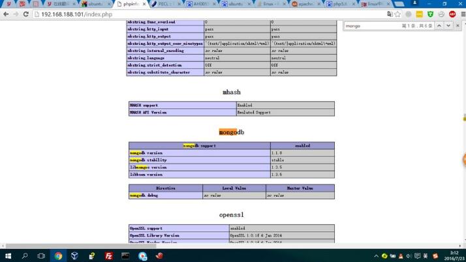Open VirtualBox from the taskbar
The width and height of the screenshot is (466, 262).
coord(74,255)
